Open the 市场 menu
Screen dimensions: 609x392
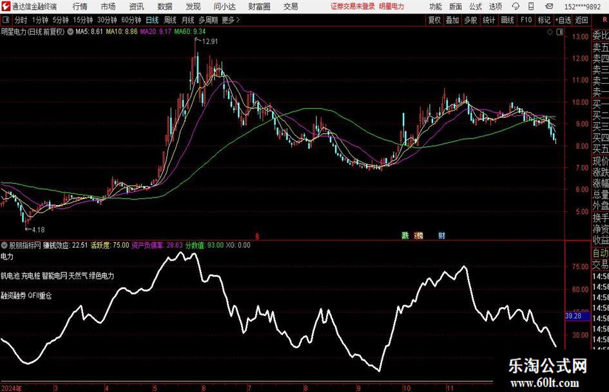click(108, 6)
